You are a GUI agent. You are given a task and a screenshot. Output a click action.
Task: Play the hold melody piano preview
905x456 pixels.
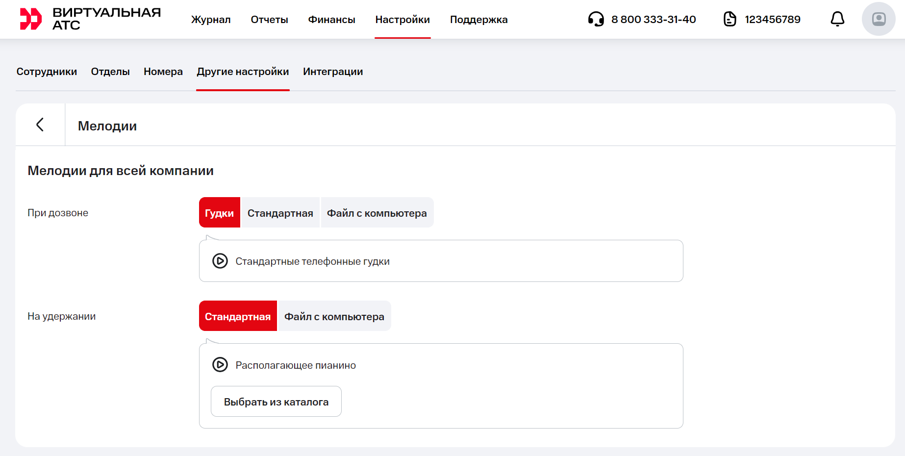pyautogui.click(x=220, y=365)
